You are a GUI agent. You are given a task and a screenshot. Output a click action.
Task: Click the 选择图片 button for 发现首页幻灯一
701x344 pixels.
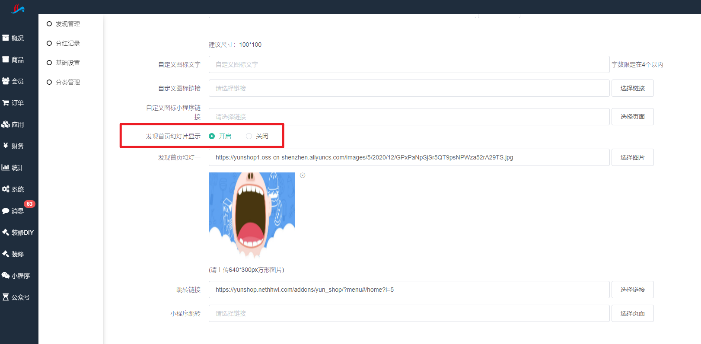[632, 157]
